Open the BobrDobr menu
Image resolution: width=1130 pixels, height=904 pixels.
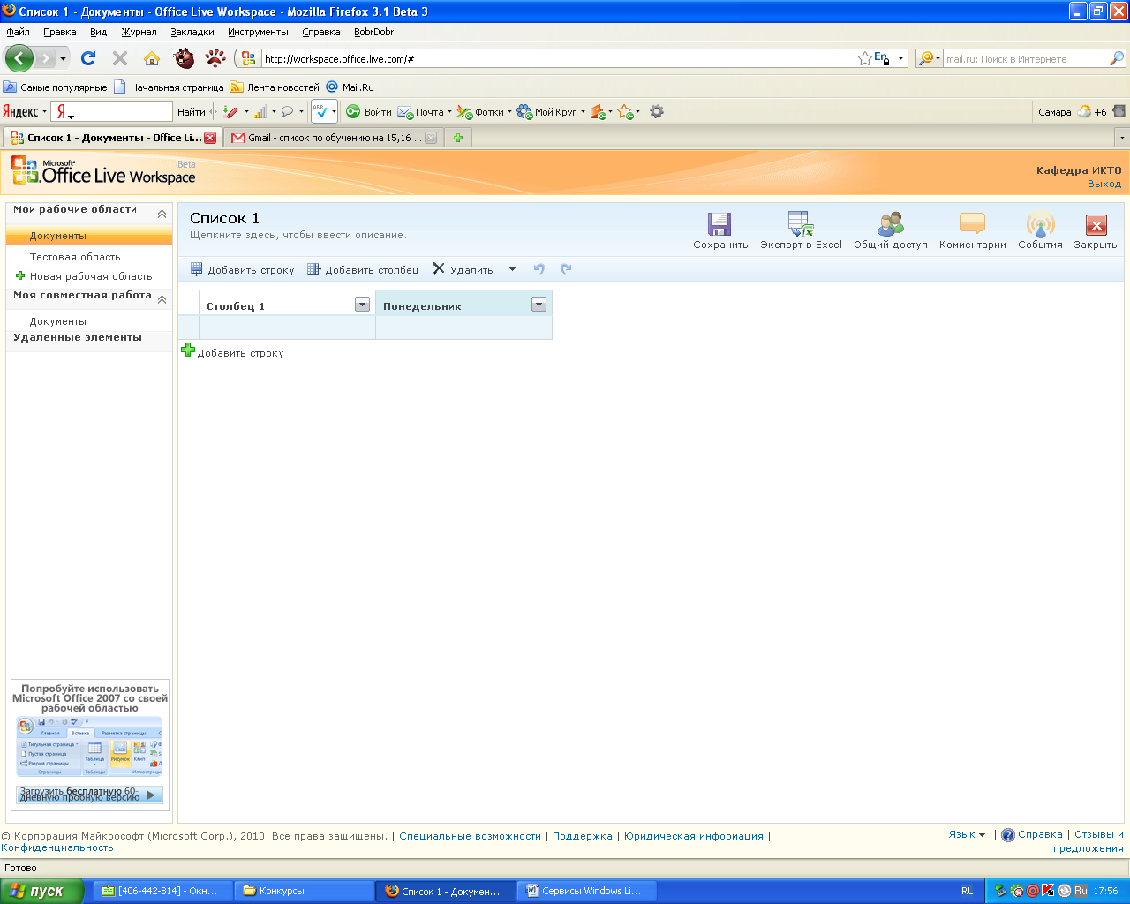[373, 32]
